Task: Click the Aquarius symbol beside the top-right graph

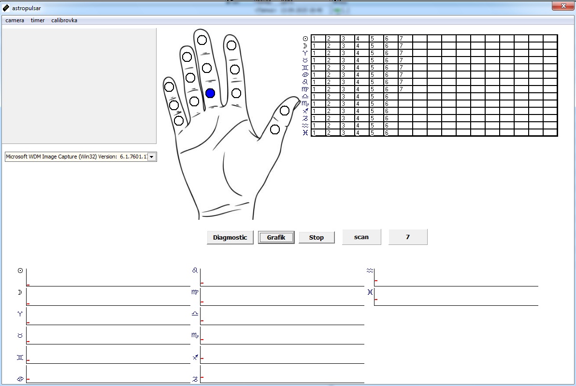Action: 370,271
